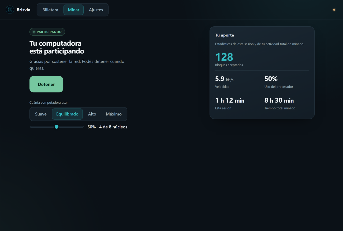Screen dimensions: 343x231
Task: Choose the Equilibrado usage preset
Action: 67,114
